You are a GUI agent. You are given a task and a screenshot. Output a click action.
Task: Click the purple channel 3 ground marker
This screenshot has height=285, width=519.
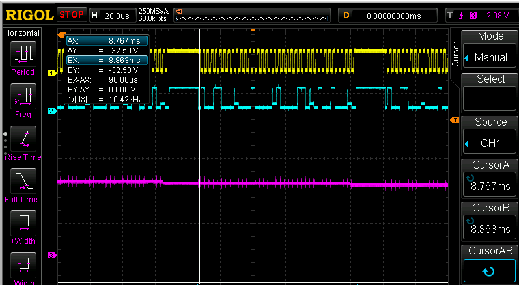click(51, 256)
